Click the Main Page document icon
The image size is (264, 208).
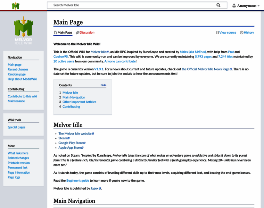[x=55, y=33]
